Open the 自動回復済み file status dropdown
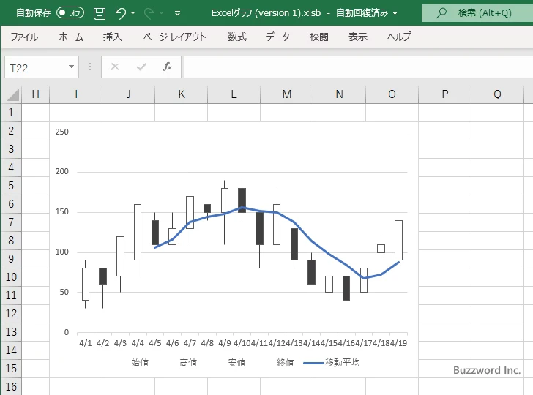 pos(395,13)
